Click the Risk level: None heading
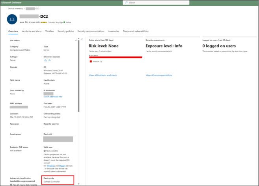259x186 pixels. pyautogui.click(x=104, y=46)
